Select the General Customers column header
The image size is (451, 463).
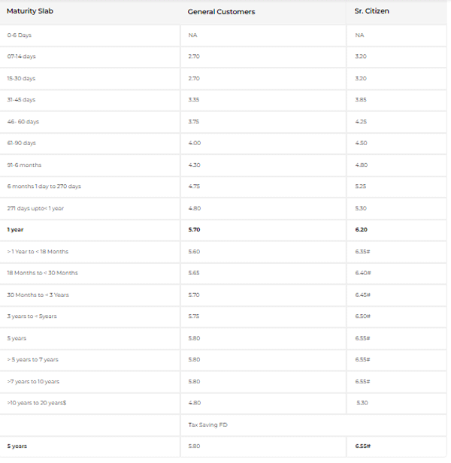point(221,11)
